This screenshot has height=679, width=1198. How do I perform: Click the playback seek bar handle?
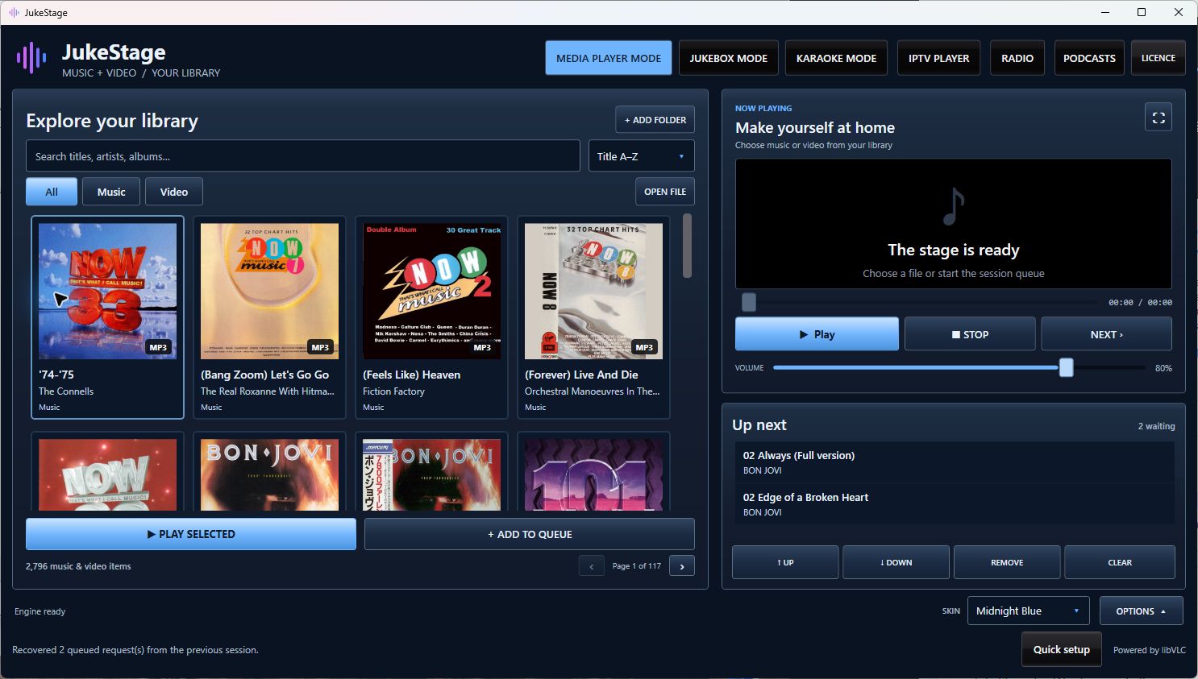point(749,302)
